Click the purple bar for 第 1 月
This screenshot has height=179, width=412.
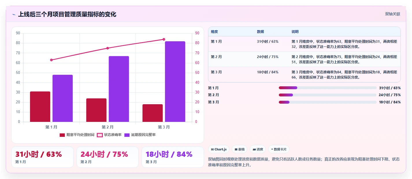pos(63,98)
